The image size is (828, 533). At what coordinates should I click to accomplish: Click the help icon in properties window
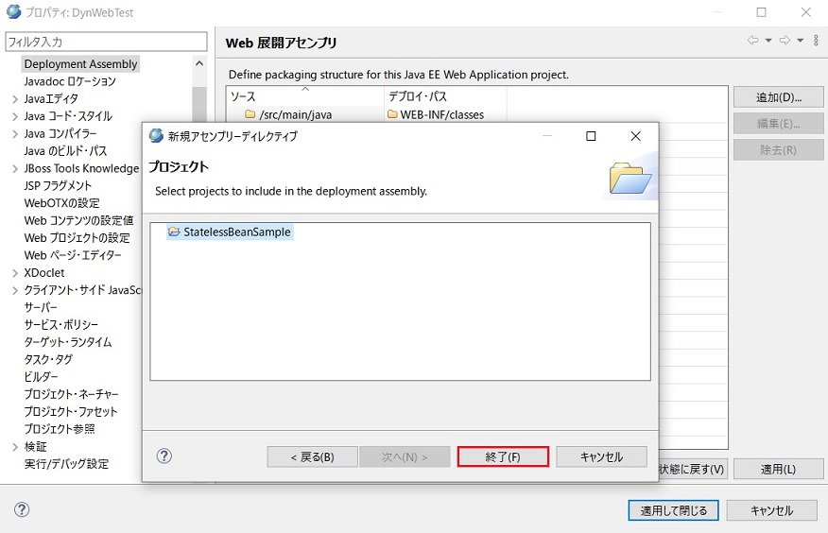pyautogui.click(x=22, y=510)
